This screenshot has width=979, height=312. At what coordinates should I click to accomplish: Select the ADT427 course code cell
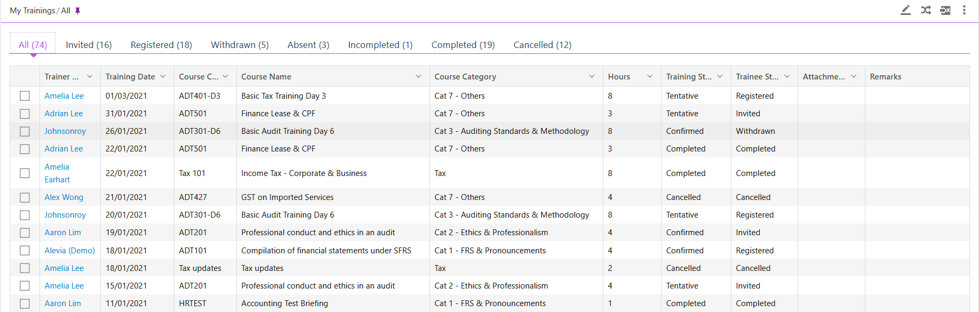click(193, 197)
